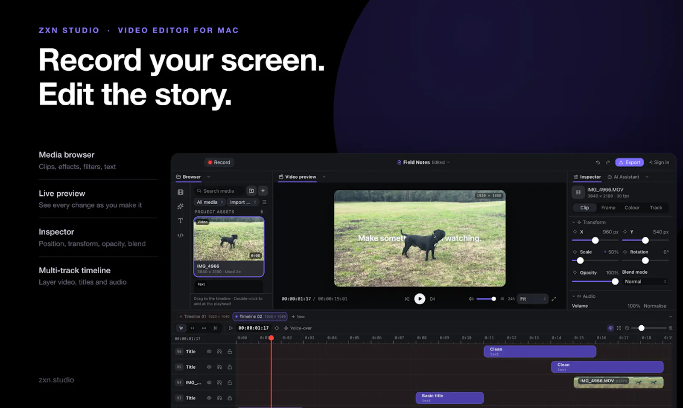
Task: Click the Opacity keyframe diamond
Action: (x=575, y=272)
